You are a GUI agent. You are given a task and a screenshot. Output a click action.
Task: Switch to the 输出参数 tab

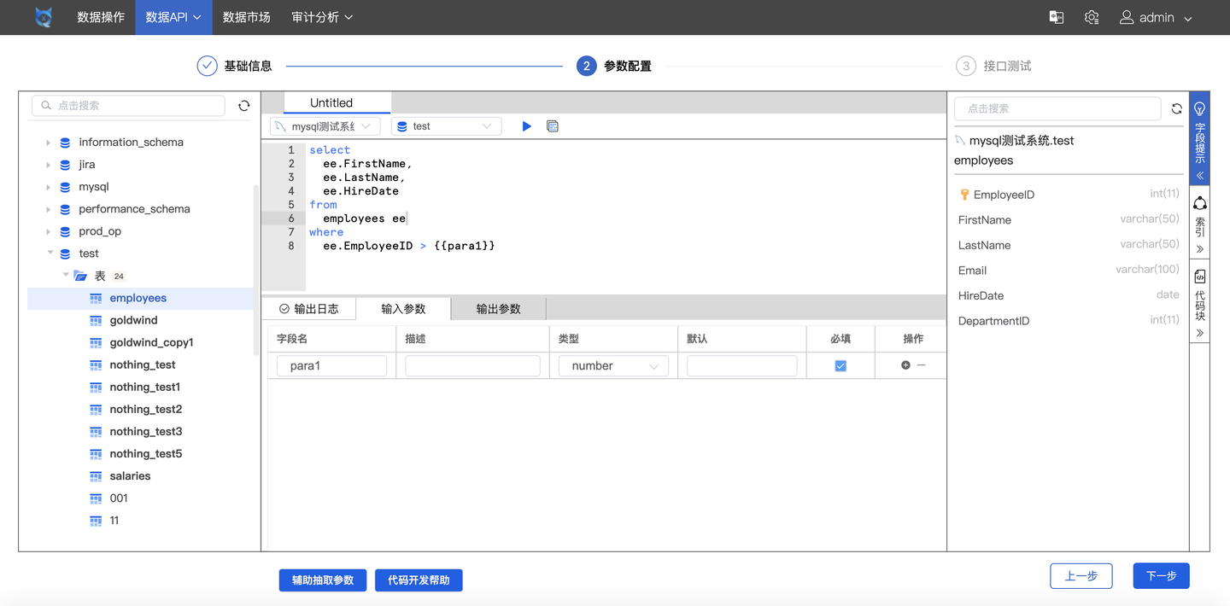coord(498,309)
